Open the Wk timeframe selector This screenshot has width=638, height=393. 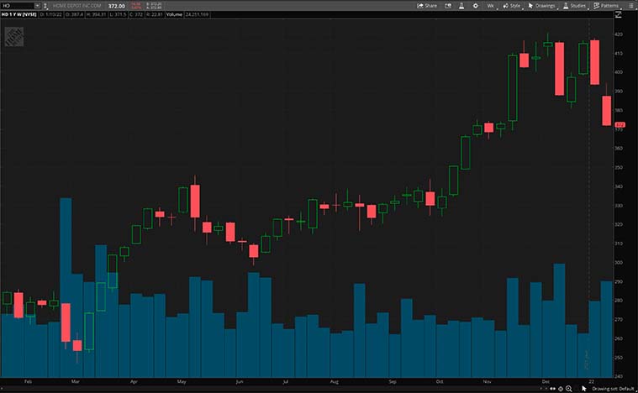coord(490,5)
